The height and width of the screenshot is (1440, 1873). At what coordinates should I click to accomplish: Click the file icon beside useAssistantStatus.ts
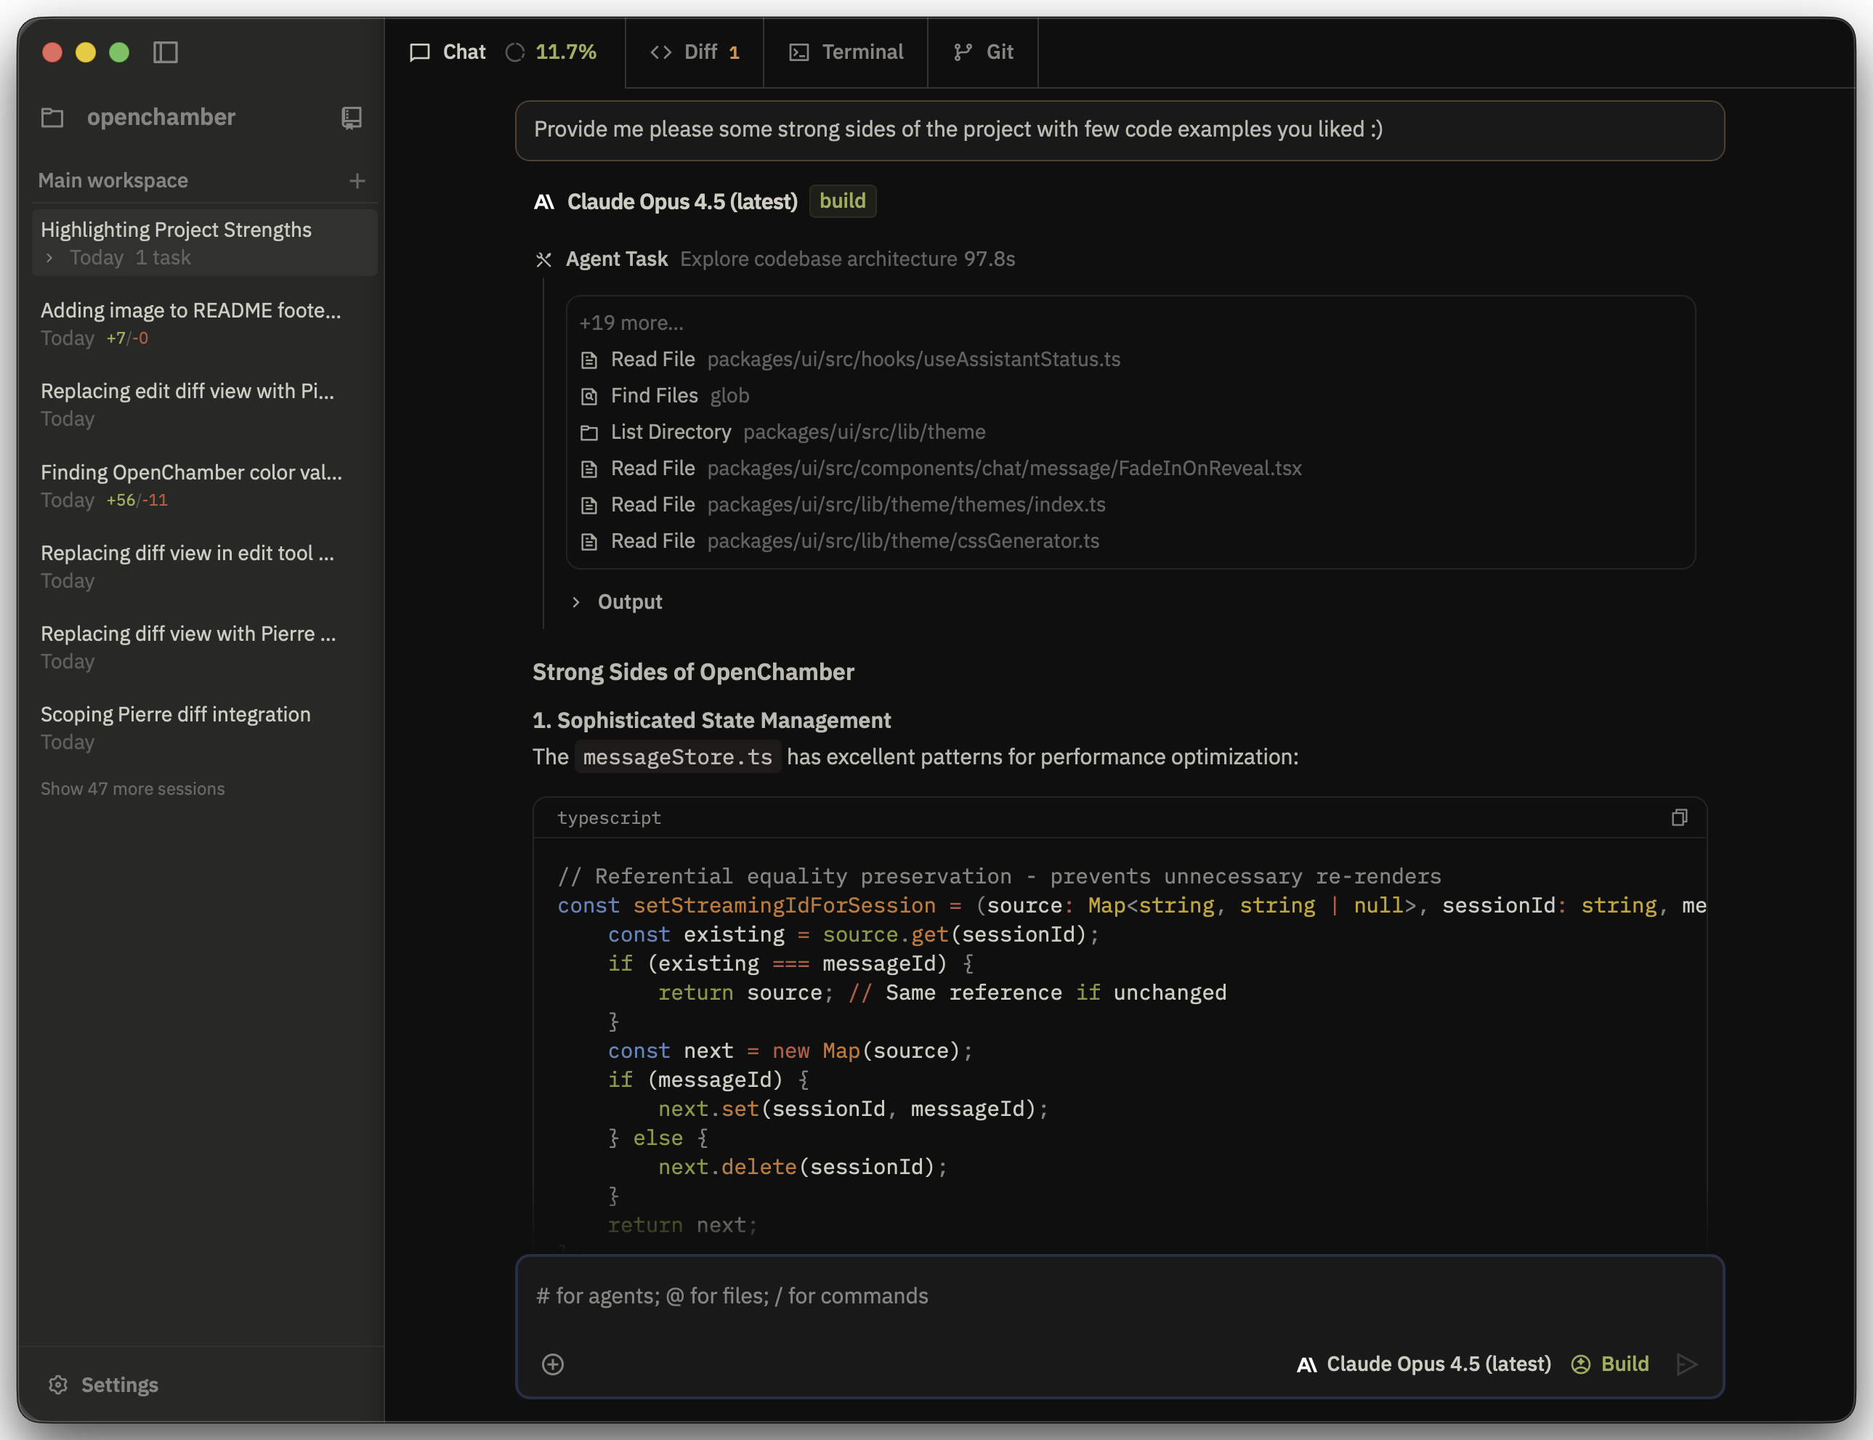point(589,360)
